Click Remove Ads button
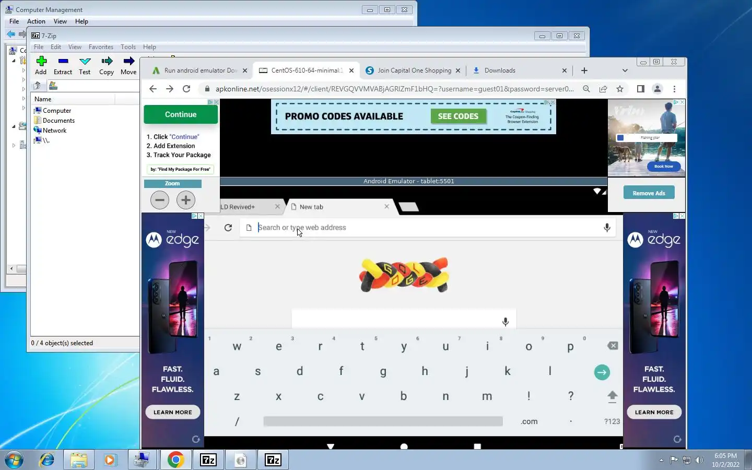The image size is (752, 470). tap(649, 193)
